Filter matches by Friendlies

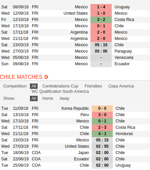[x=93, y=86]
